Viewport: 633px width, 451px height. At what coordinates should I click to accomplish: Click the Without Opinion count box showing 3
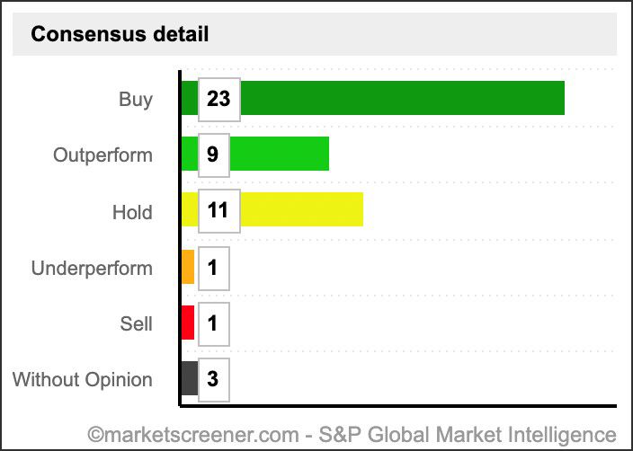(x=213, y=379)
